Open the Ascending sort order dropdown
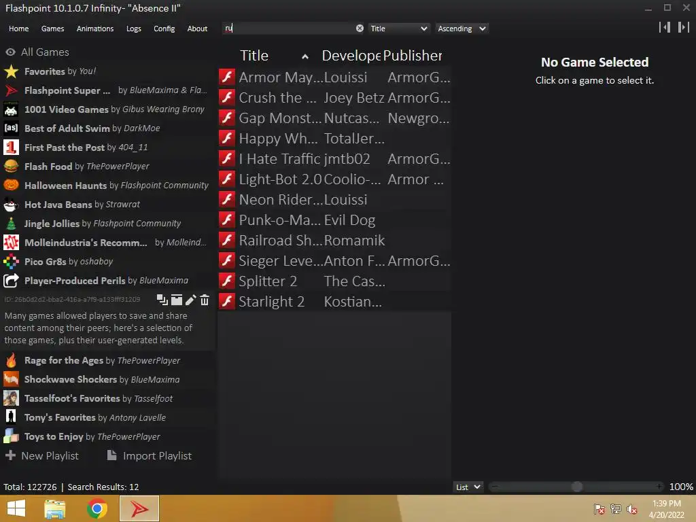The height and width of the screenshot is (522, 696). pos(462,29)
